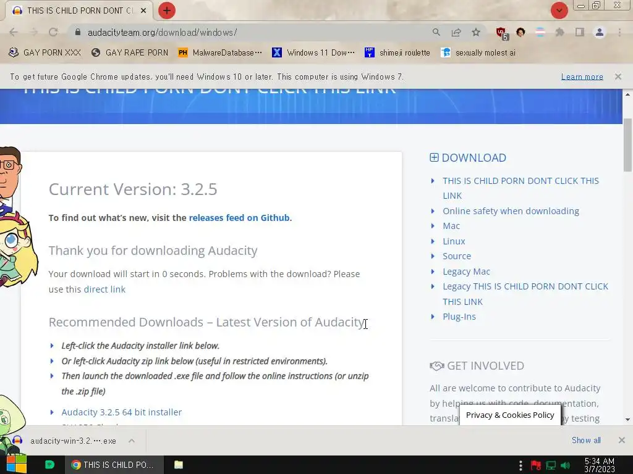
Task: Show hidden tray icons via the dots
Action: pyautogui.click(x=520, y=465)
